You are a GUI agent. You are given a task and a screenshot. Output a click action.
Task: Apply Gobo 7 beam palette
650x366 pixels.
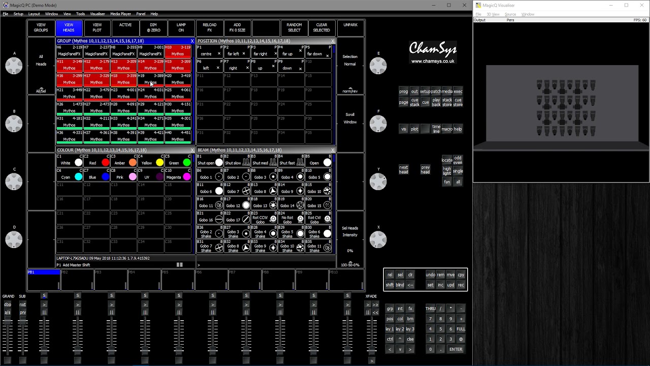point(237,189)
